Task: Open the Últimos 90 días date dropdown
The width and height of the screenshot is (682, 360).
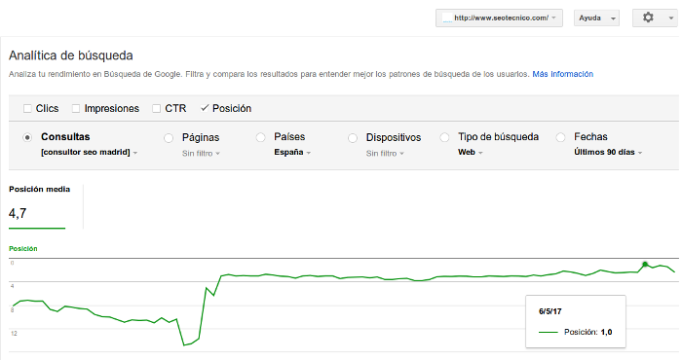Action: 608,153
